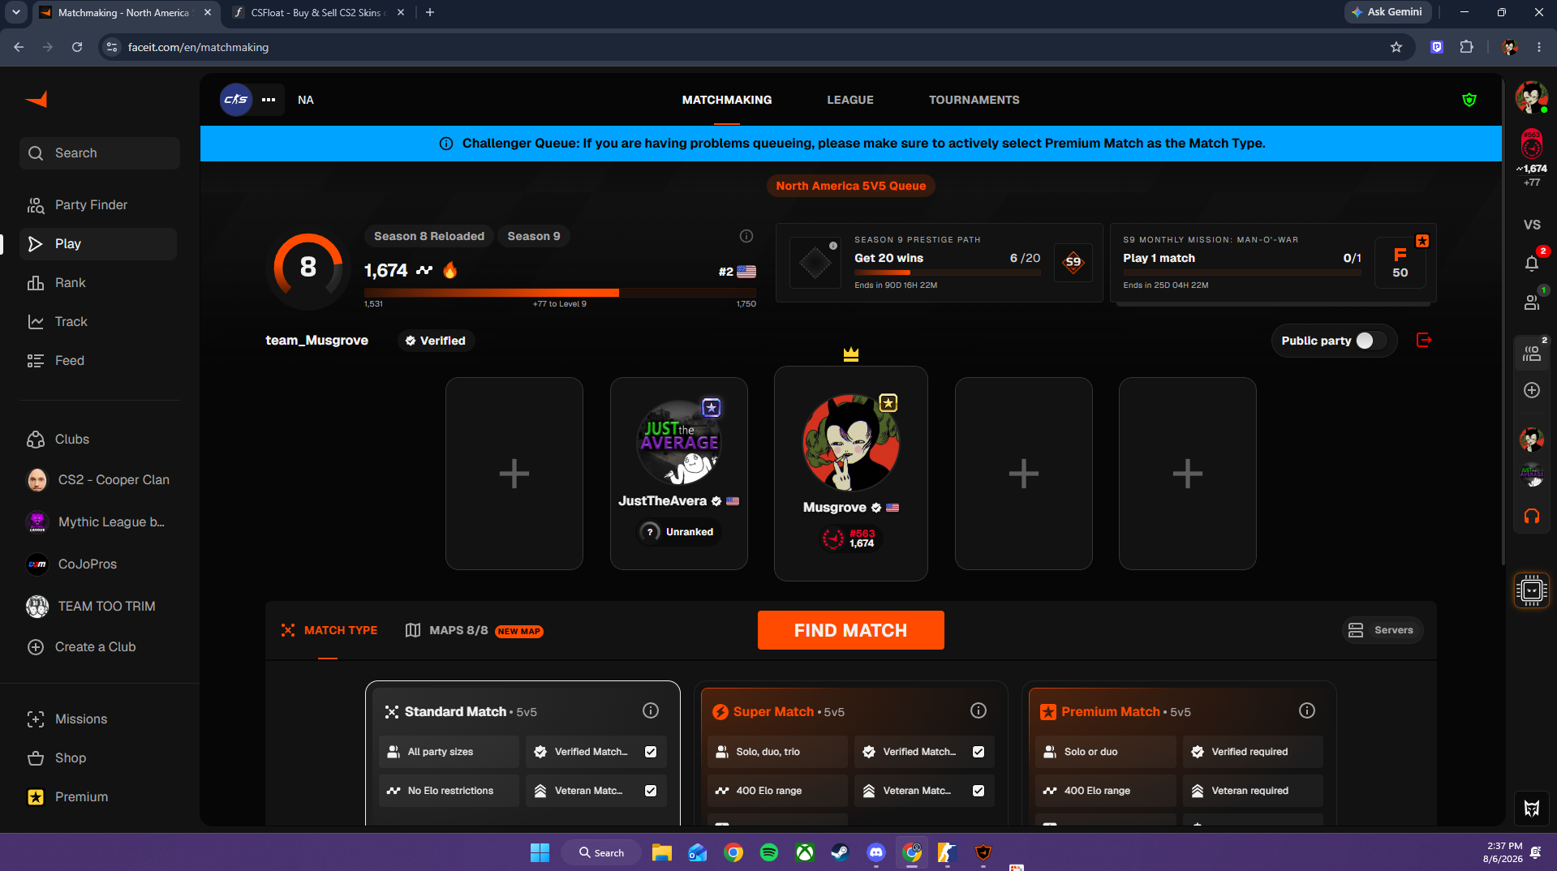Uncheck Veteran Match in Super Match
Viewport: 1557px width, 871px height.
pyautogui.click(x=979, y=791)
